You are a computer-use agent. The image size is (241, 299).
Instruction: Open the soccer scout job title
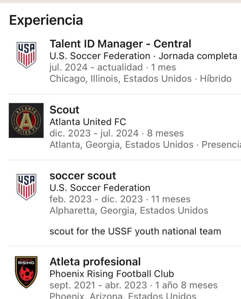point(83,176)
